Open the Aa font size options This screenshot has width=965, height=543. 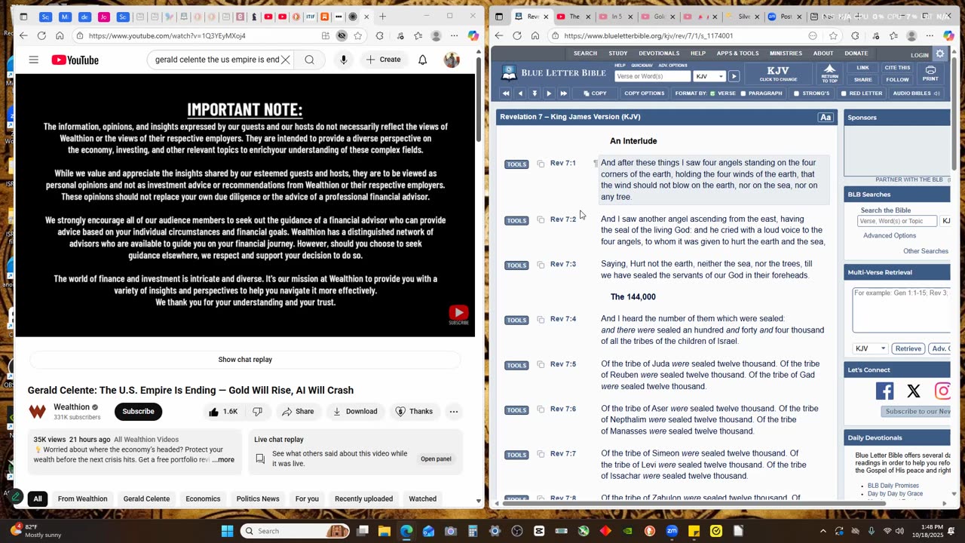pyautogui.click(x=826, y=118)
